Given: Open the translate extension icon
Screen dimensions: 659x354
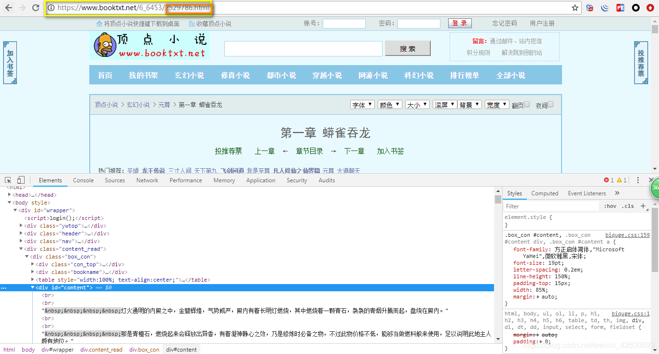Looking at the screenshot, I should [x=590, y=8].
